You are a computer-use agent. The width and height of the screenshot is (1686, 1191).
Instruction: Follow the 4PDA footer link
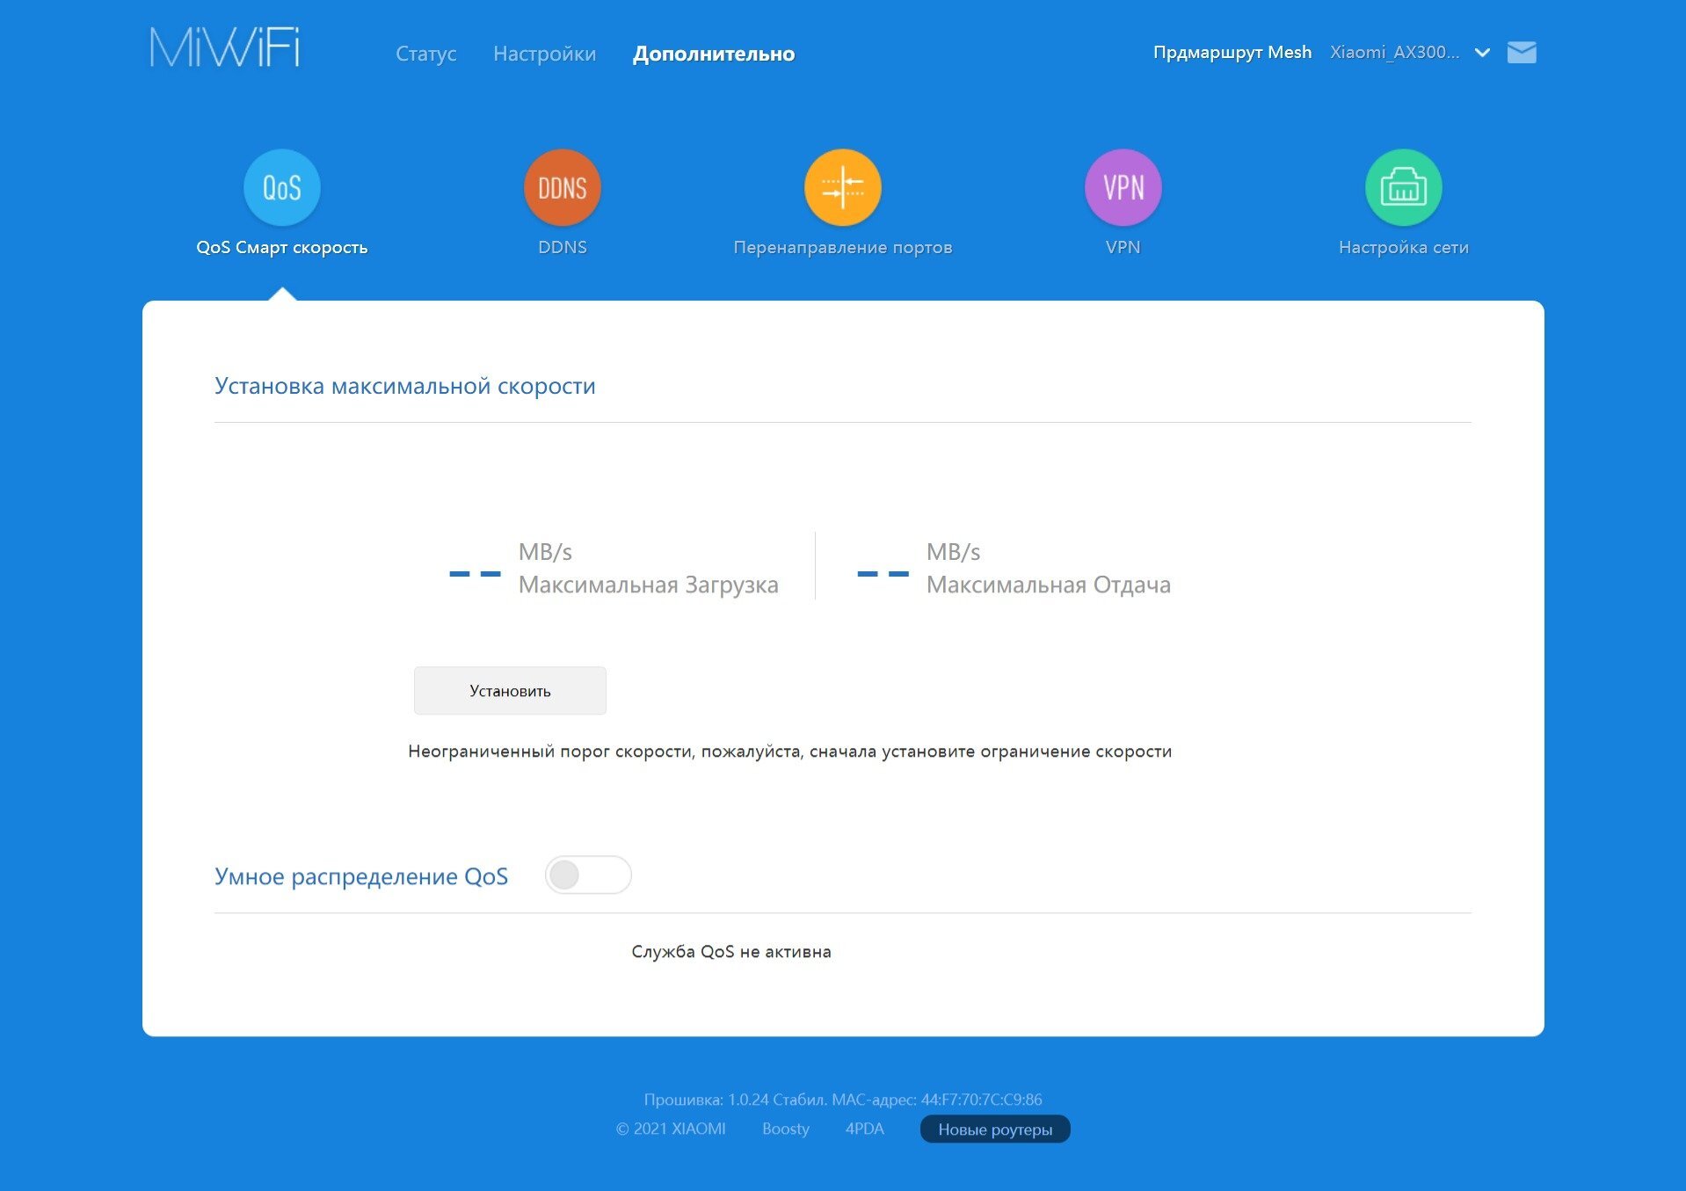click(864, 1129)
